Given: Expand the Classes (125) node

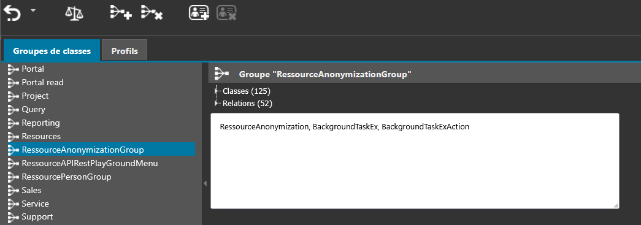Looking at the screenshot, I should point(217,91).
